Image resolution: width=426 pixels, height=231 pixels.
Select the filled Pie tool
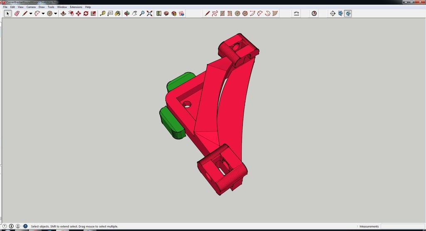coord(275,13)
